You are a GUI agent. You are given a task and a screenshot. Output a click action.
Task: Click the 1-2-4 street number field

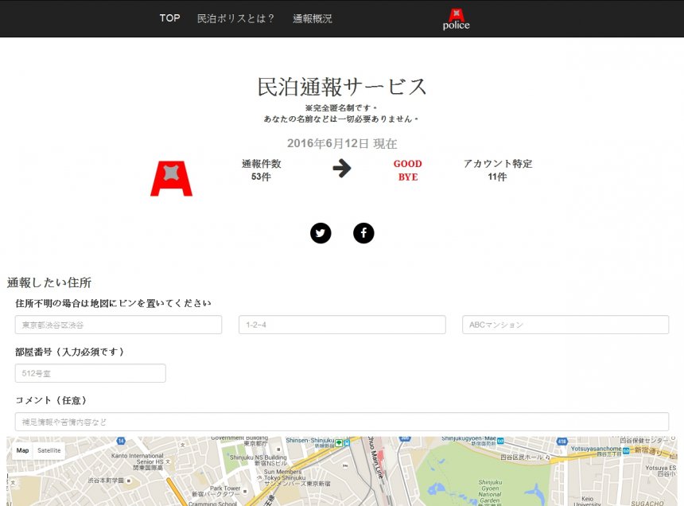click(342, 325)
